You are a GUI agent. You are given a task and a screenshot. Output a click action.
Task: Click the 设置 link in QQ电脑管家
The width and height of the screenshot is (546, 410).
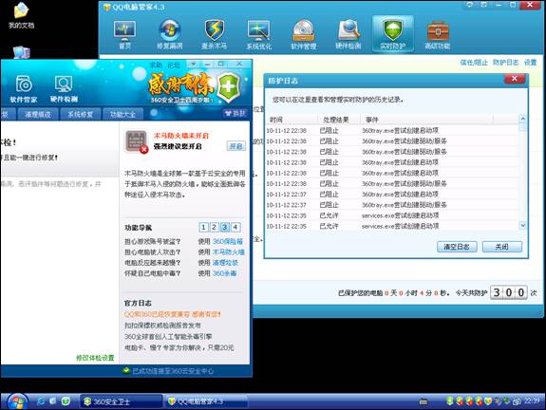(x=530, y=63)
